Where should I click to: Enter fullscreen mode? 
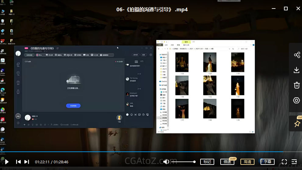point(284,162)
